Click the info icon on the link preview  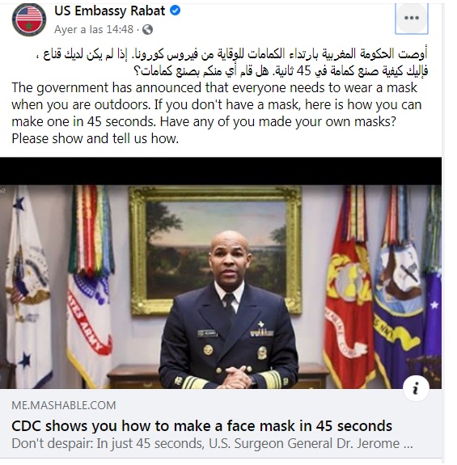416,388
